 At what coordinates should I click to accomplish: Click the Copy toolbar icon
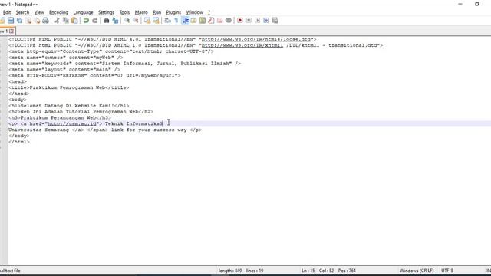[66, 21]
